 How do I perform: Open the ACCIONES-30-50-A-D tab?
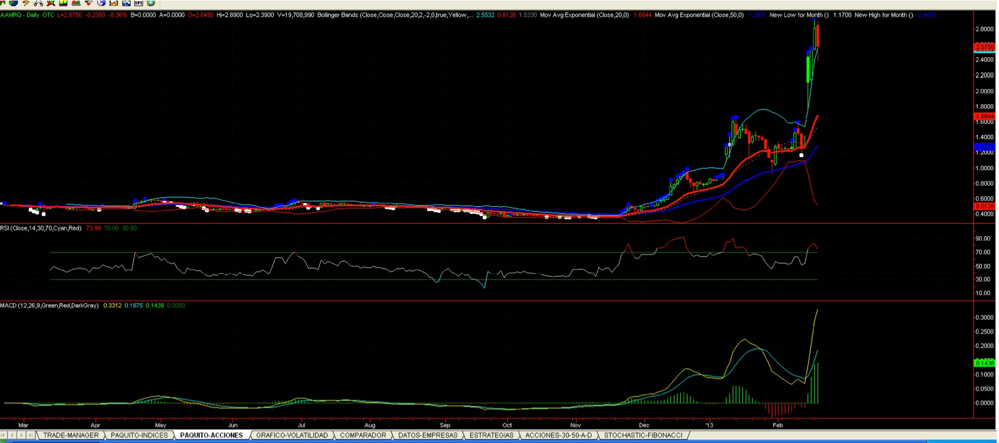point(558,435)
